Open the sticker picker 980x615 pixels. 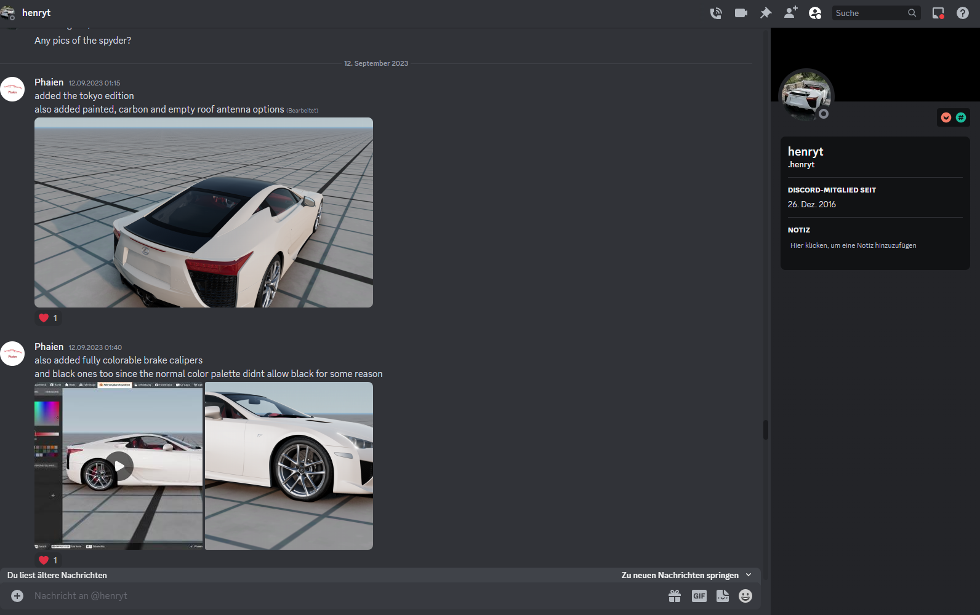723,596
